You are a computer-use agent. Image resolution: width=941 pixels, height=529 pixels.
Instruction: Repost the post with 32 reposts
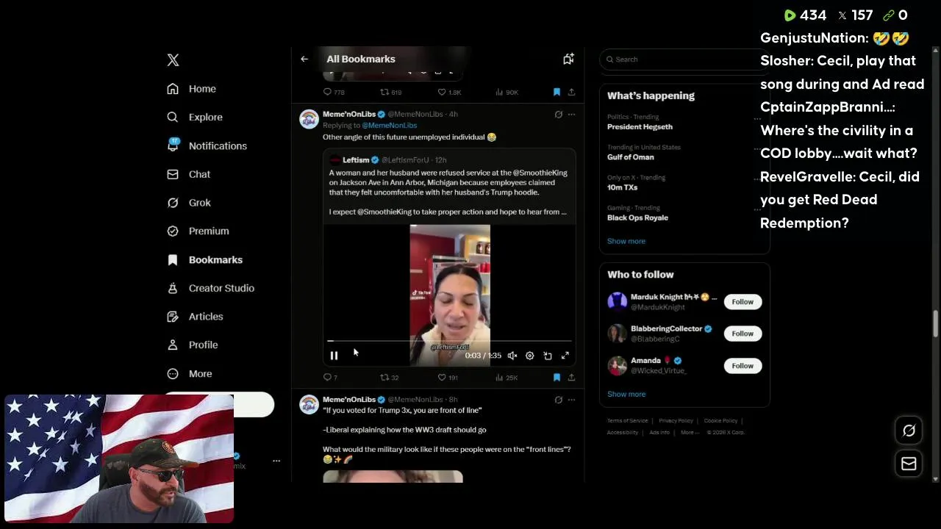click(384, 377)
